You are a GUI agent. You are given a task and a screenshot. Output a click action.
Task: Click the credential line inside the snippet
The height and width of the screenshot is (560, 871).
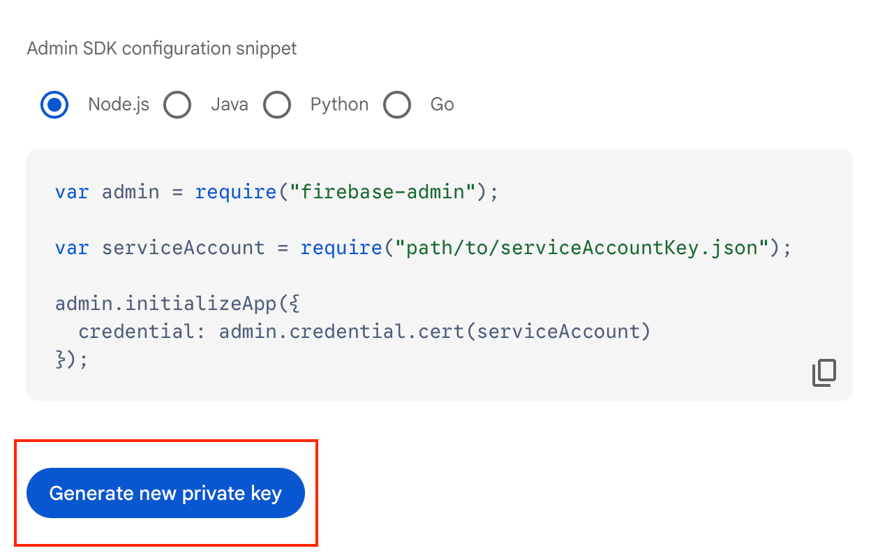click(365, 331)
